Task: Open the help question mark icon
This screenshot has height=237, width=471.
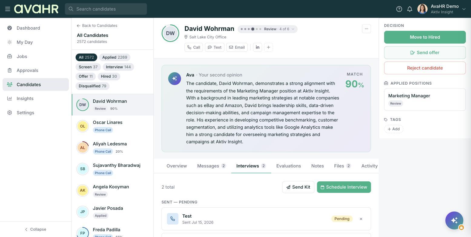Action: [399, 9]
